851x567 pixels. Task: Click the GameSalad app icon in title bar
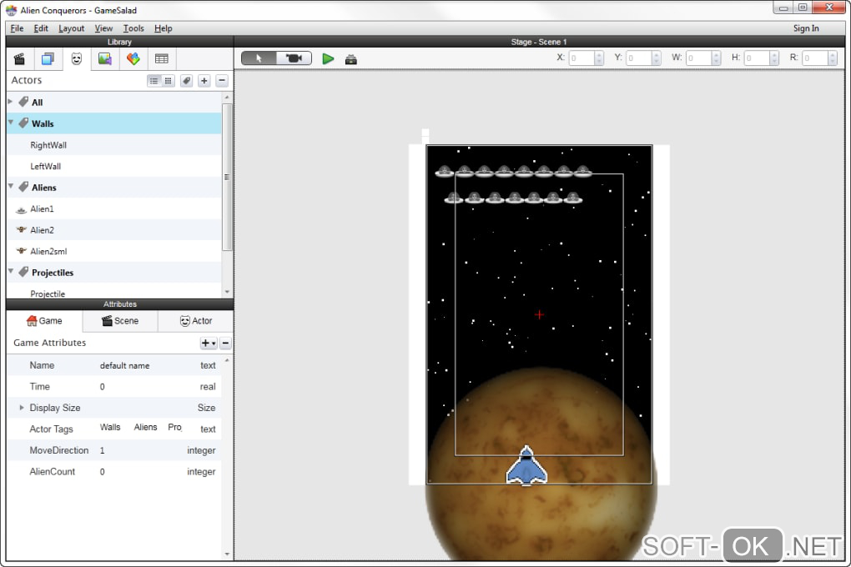(x=12, y=10)
